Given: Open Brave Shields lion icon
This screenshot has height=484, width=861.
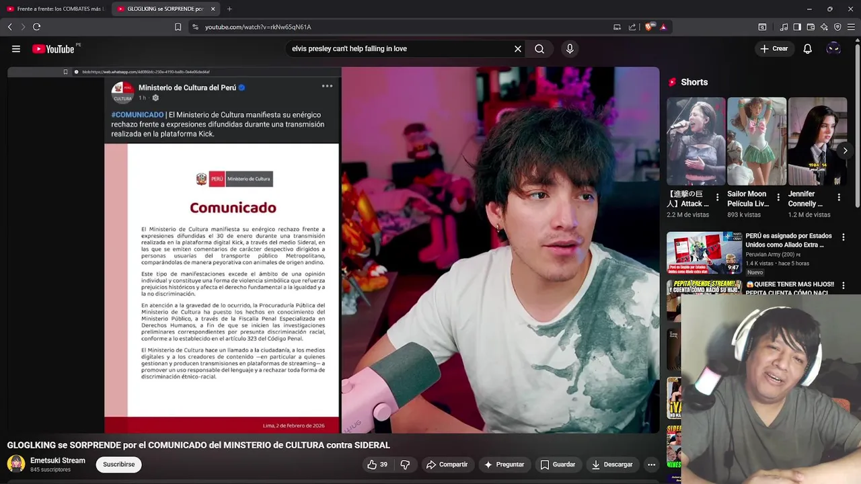Looking at the screenshot, I should [x=648, y=27].
